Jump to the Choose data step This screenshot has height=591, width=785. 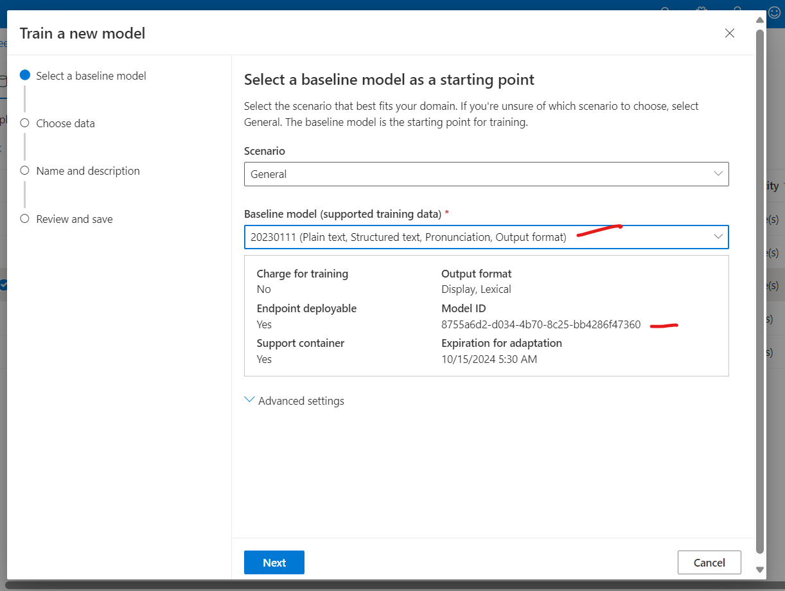(x=58, y=123)
